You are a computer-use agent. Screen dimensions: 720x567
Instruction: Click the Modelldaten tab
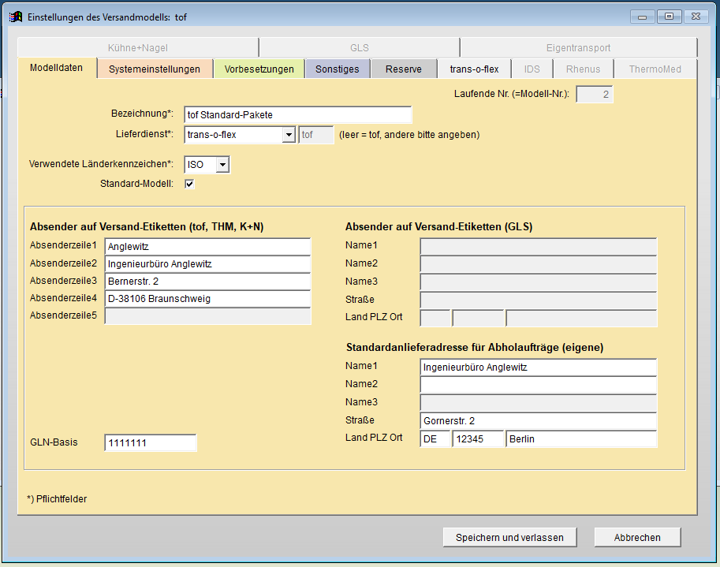coord(56,68)
